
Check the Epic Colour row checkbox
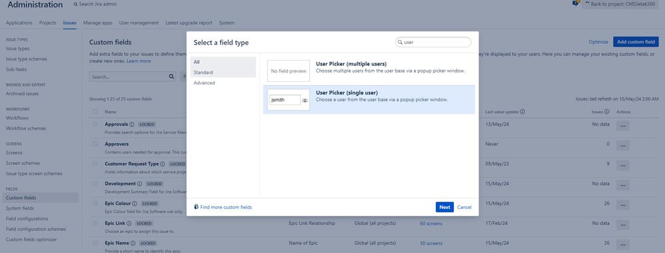(95, 203)
